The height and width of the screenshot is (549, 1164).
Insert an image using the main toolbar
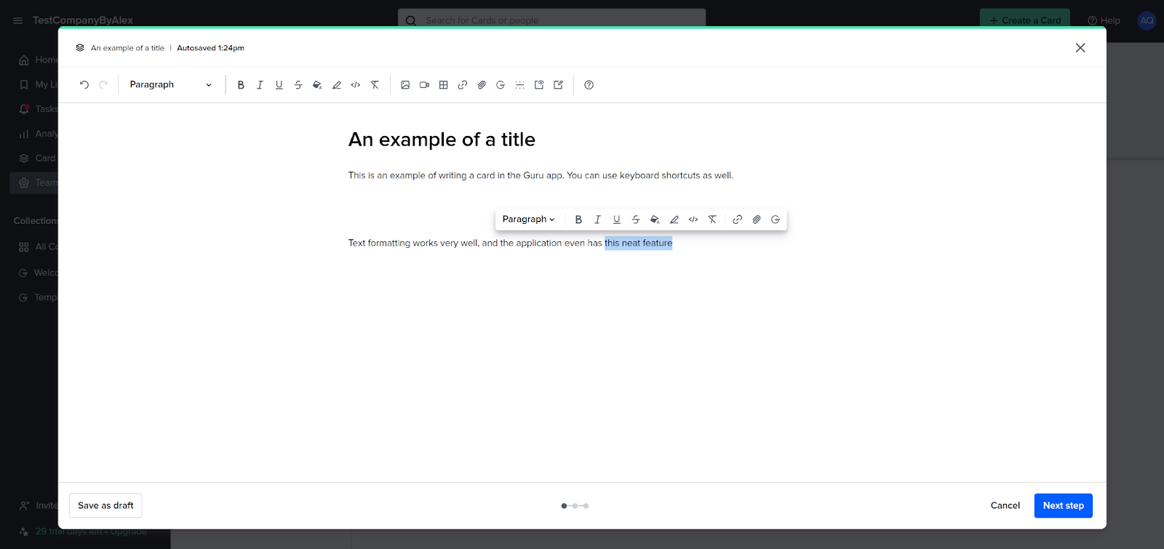click(x=405, y=85)
